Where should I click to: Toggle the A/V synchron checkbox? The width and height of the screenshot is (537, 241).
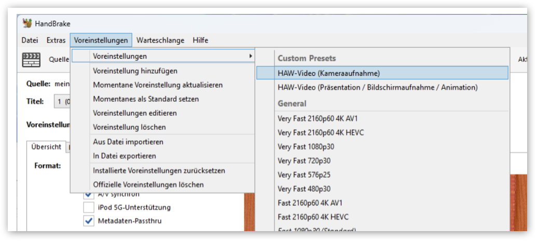point(89,194)
